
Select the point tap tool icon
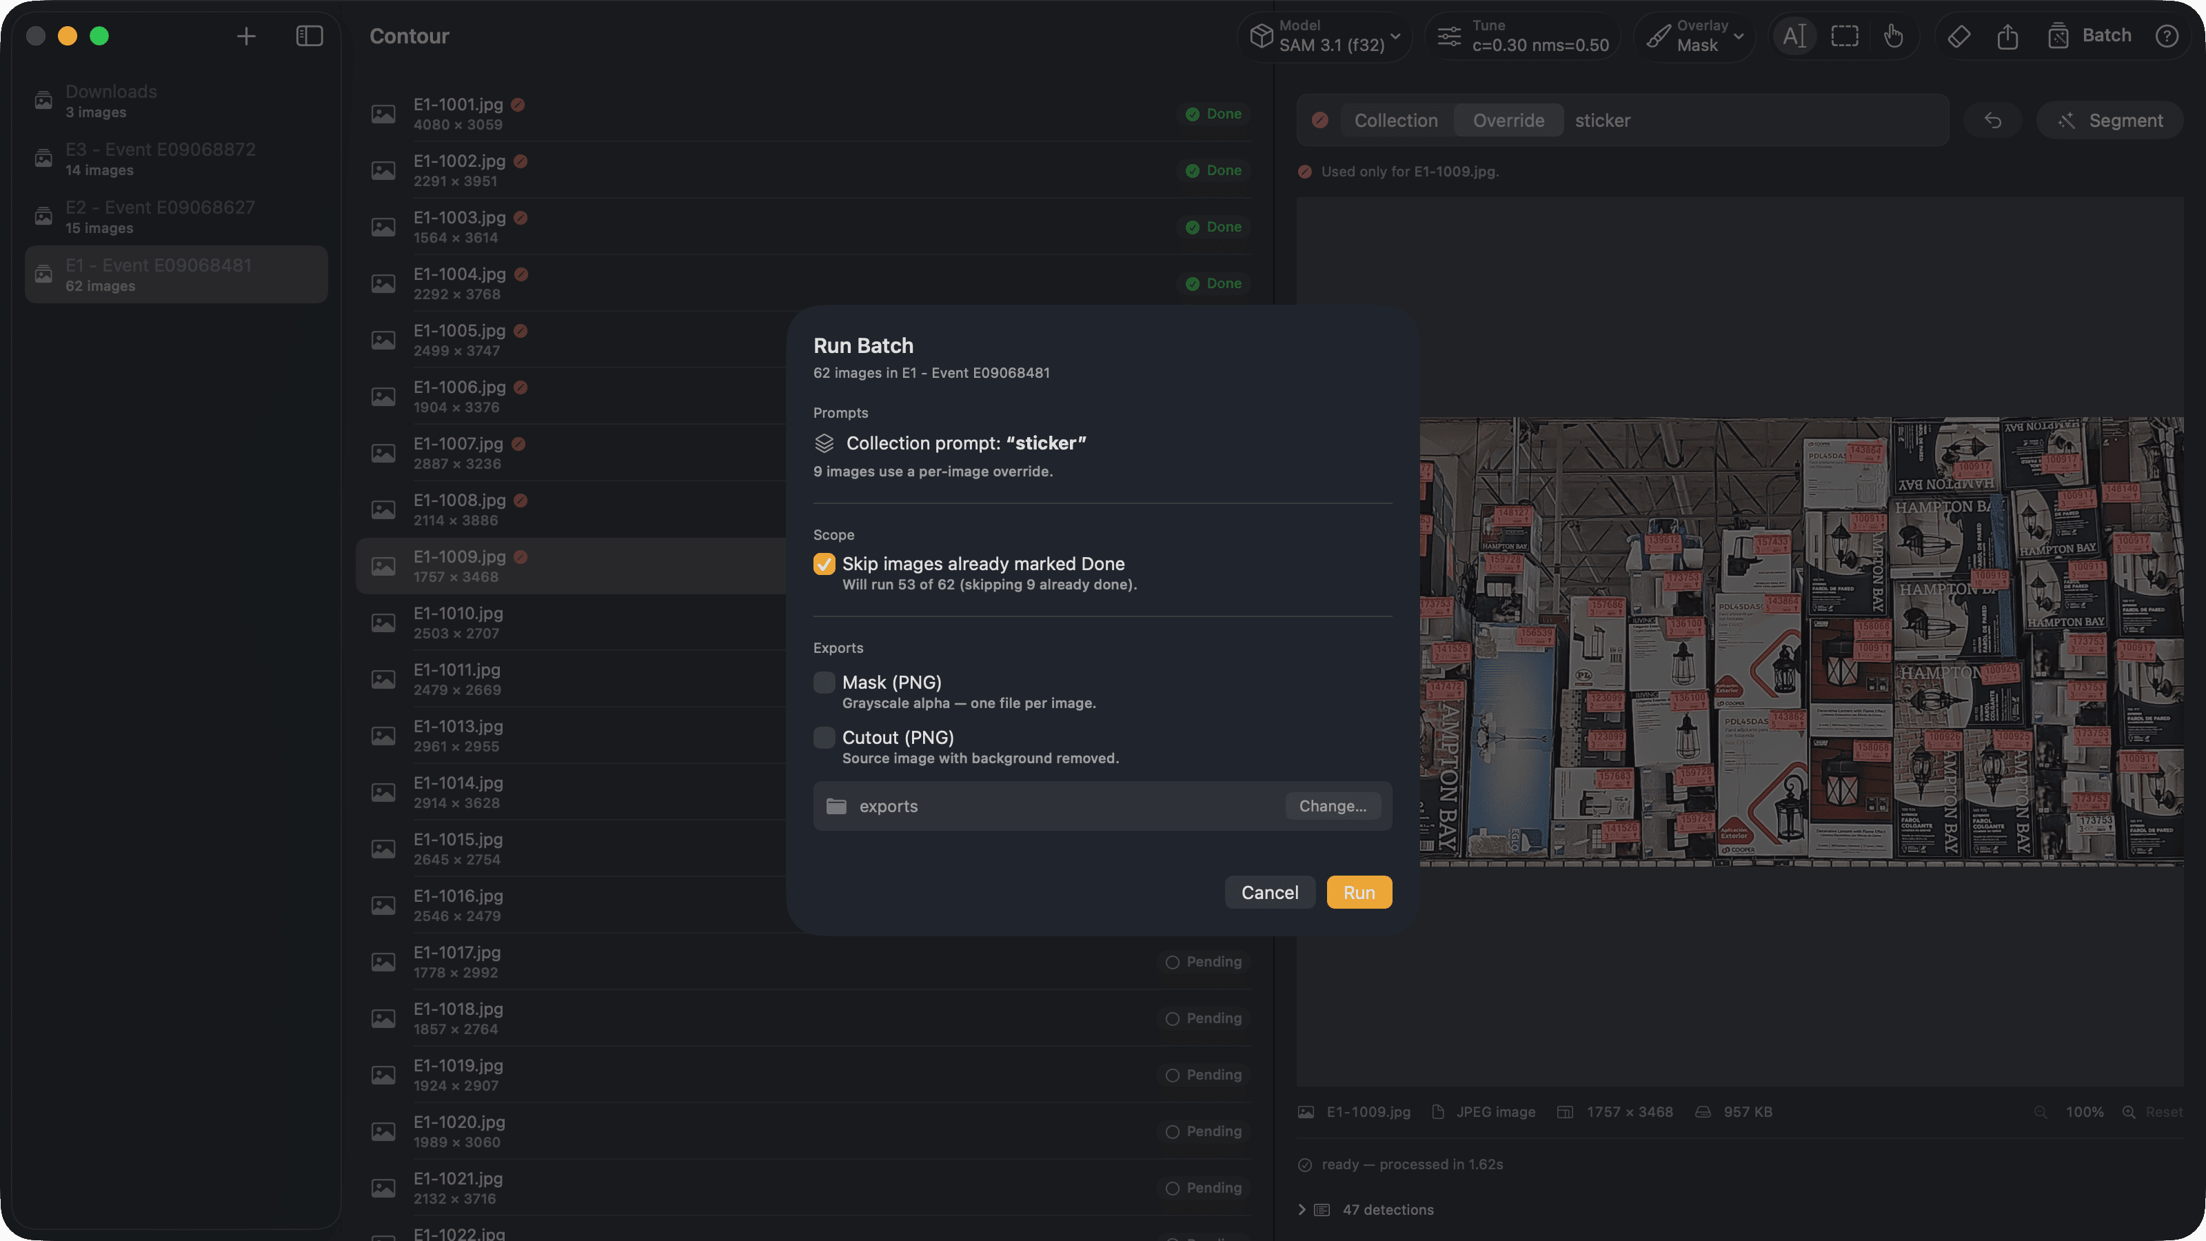tap(1894, 36)
